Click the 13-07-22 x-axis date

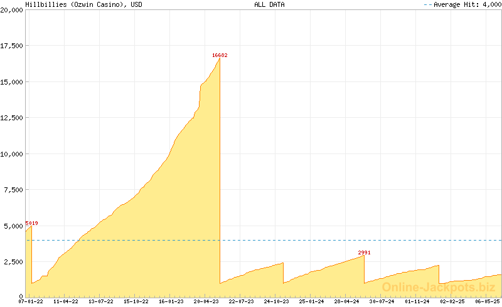coord(101,301)
